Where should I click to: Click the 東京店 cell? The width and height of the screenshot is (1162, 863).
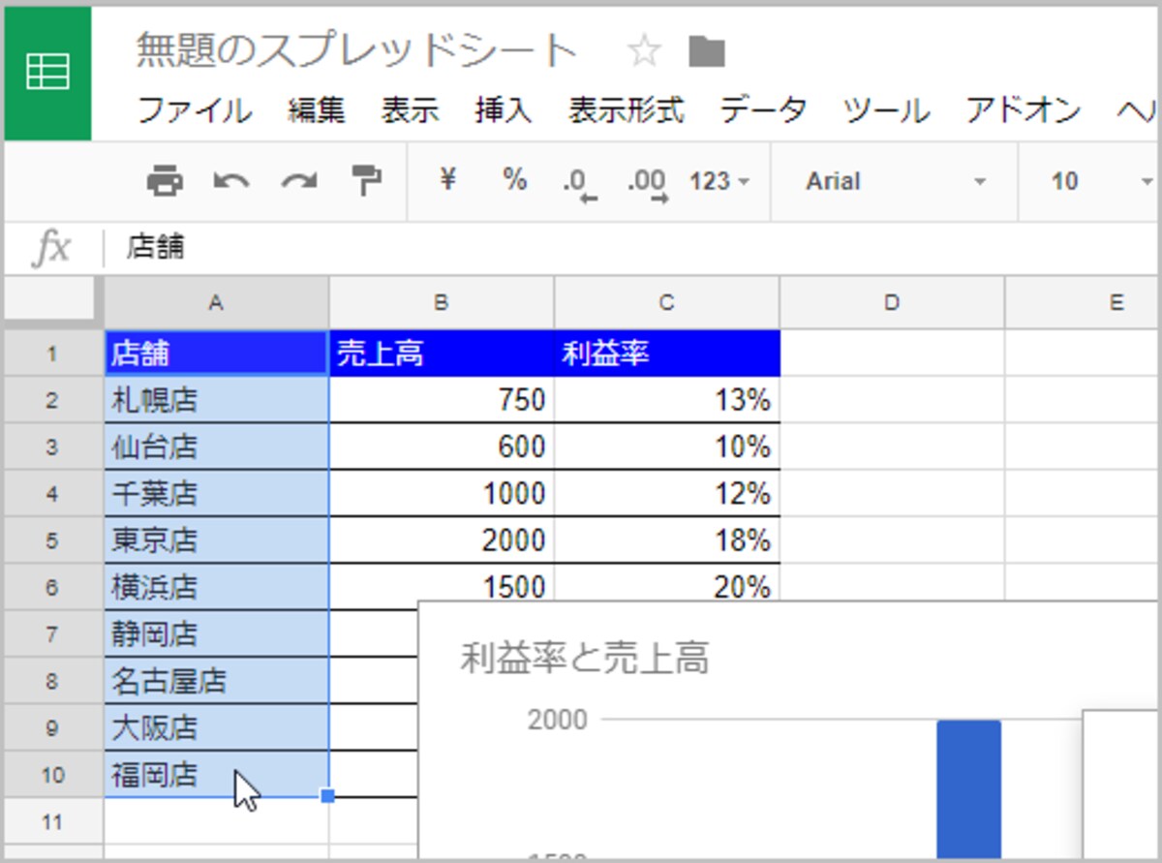tap(217, 540)
